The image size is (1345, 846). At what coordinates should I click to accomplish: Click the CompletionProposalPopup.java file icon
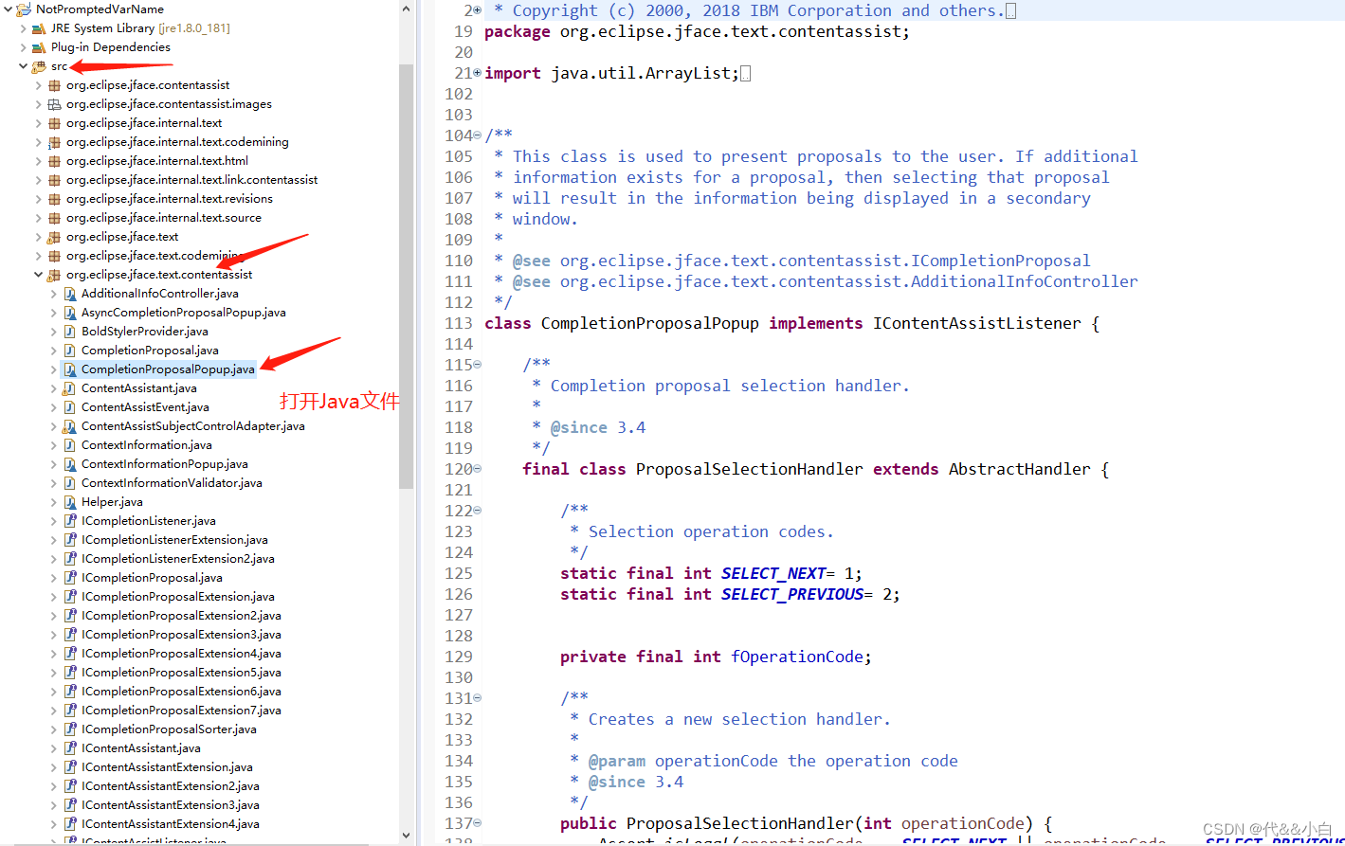[x=69, y=369]
